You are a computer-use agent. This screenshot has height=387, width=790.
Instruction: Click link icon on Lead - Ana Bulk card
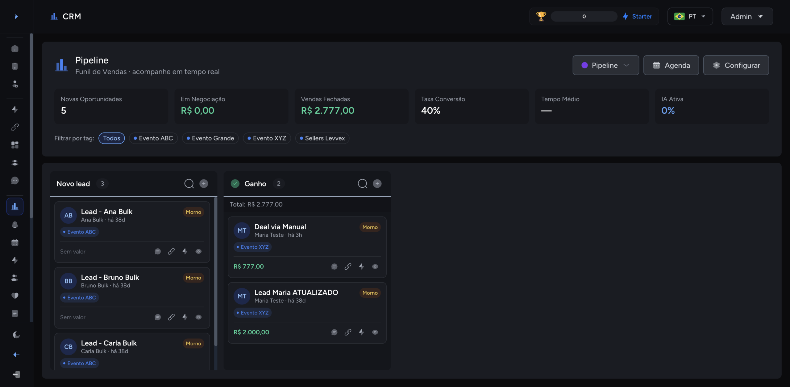[171, 251]
